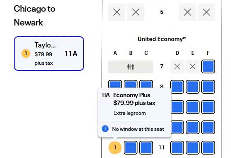231x158 pixels.
Task: Select Taylor's passenger card showing 11A
Action: click(x=49, y=54)
